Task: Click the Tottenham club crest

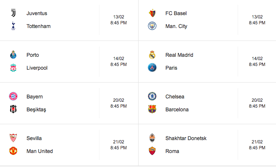Action: point(13,26)
